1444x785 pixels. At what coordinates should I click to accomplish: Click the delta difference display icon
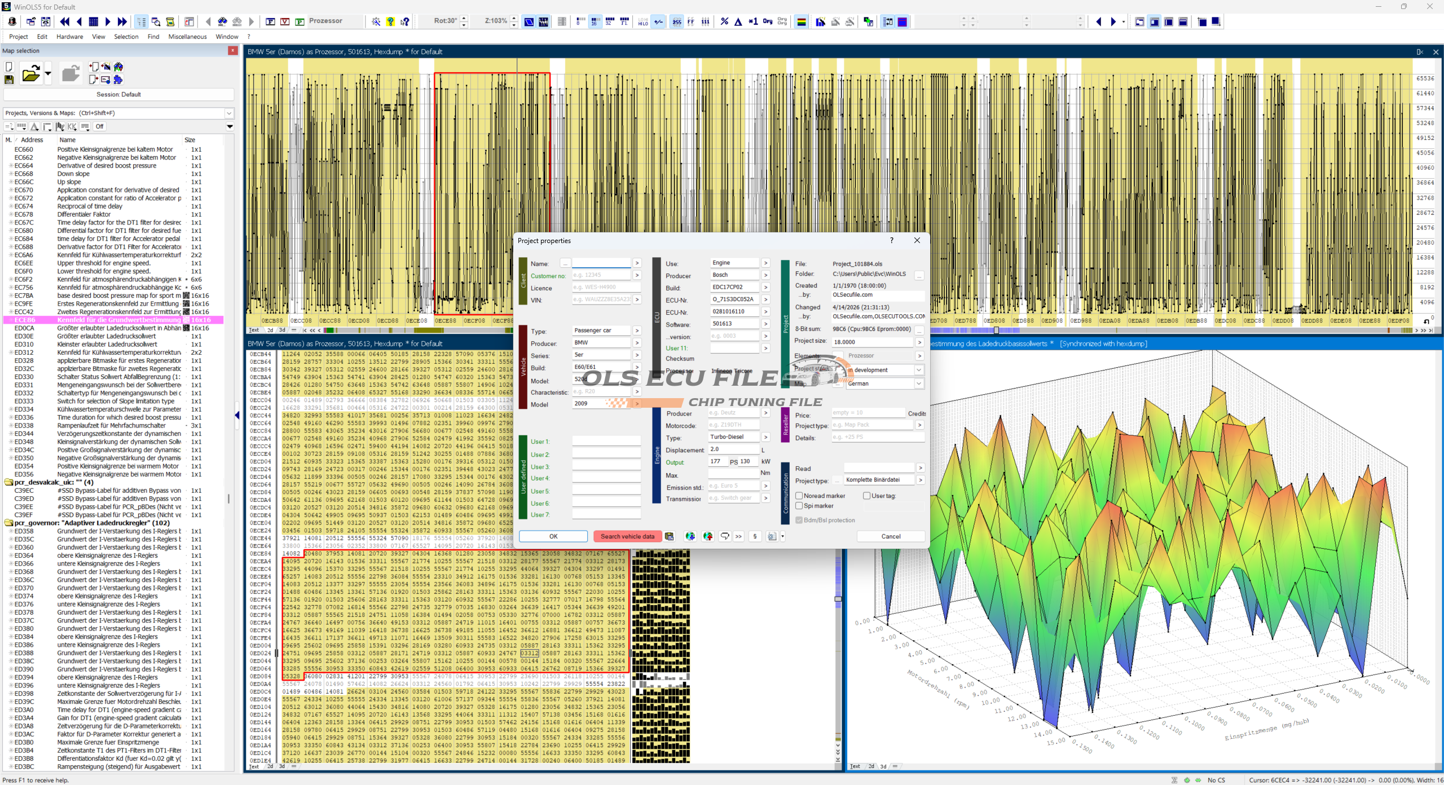(738, 21)
